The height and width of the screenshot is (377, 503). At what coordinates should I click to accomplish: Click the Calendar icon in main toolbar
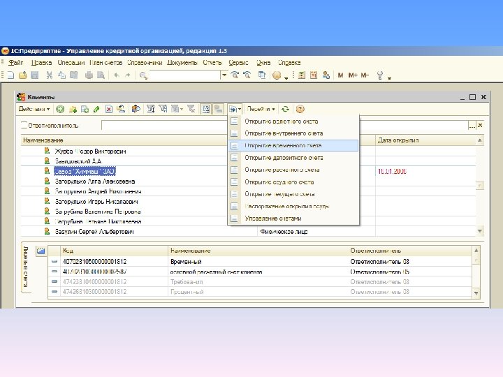[x=314, y=75]
